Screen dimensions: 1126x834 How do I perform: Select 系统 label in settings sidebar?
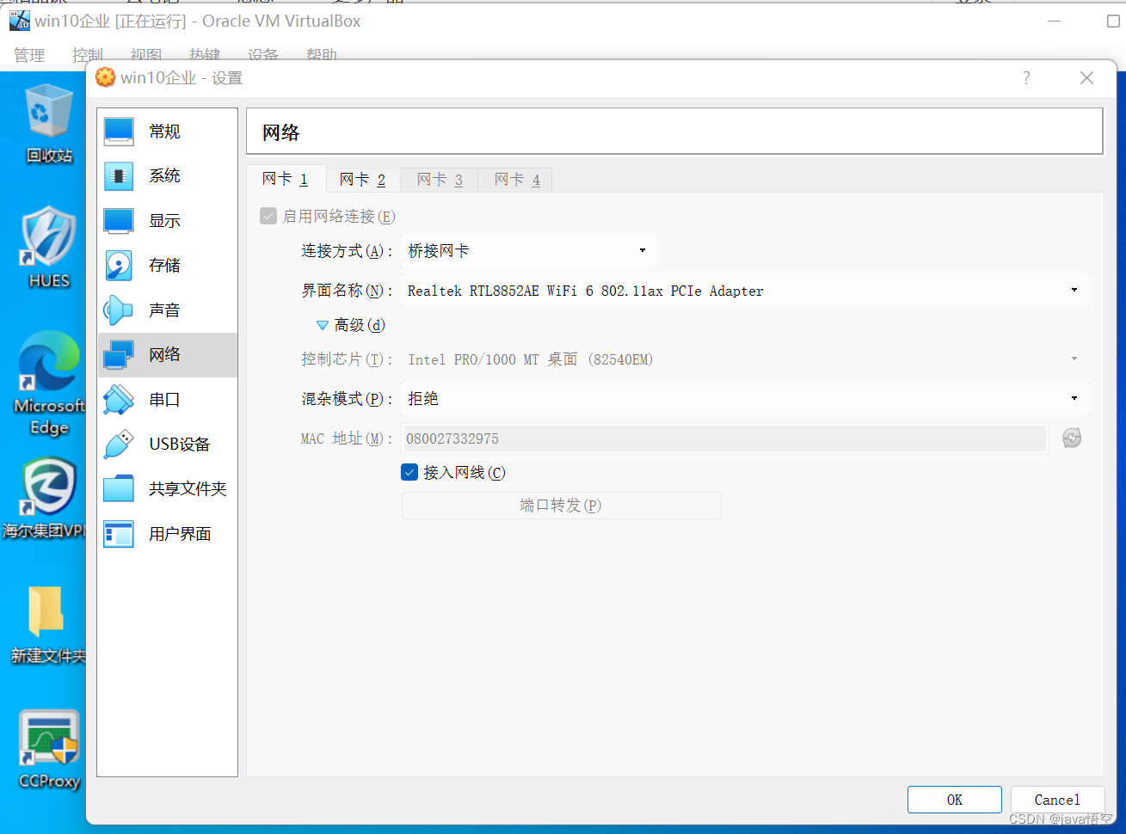click(x=164, y=175)
